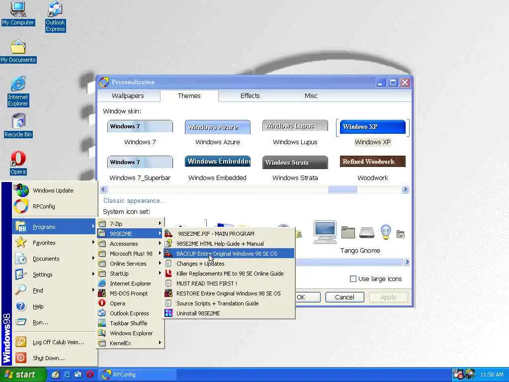The width and height of the screenshot is (509, 382).
Task: Click the Internet Explorer quick launch icon
Action: (x=67, y=375)
